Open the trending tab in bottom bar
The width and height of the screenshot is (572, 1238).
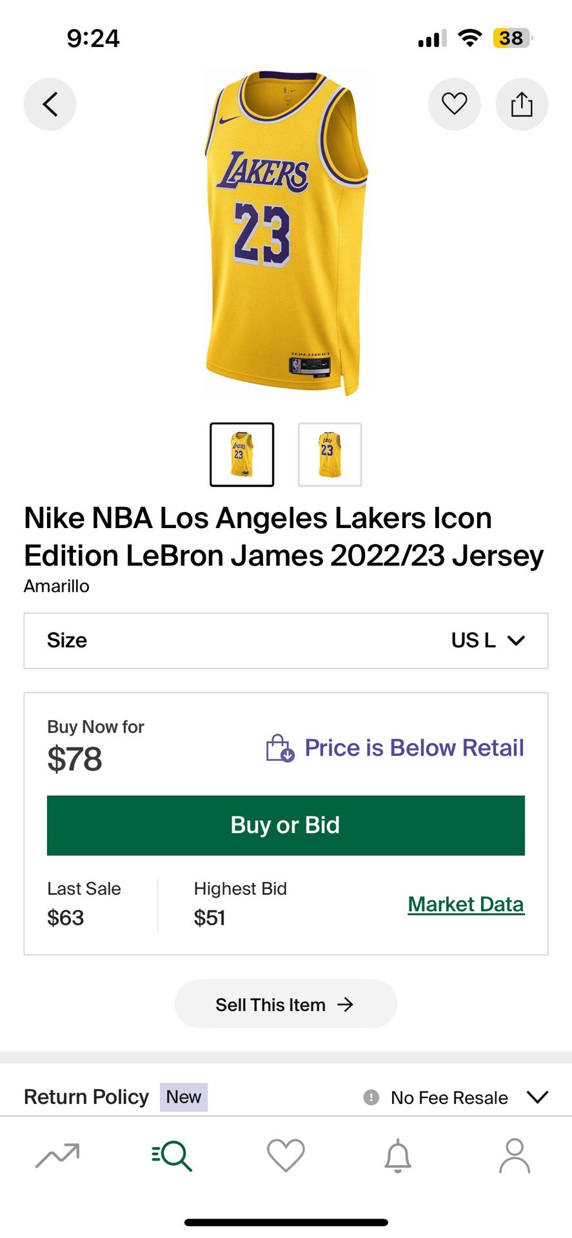57,1155
